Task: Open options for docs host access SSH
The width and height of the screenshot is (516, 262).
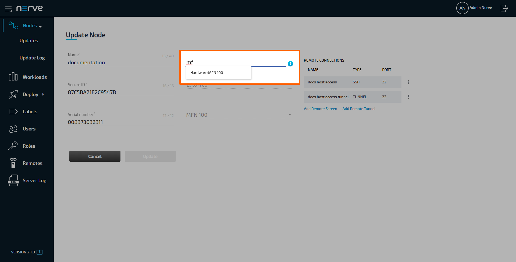Action: (x=408, y=82)
